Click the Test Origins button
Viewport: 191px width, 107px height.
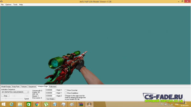[50, 99]
